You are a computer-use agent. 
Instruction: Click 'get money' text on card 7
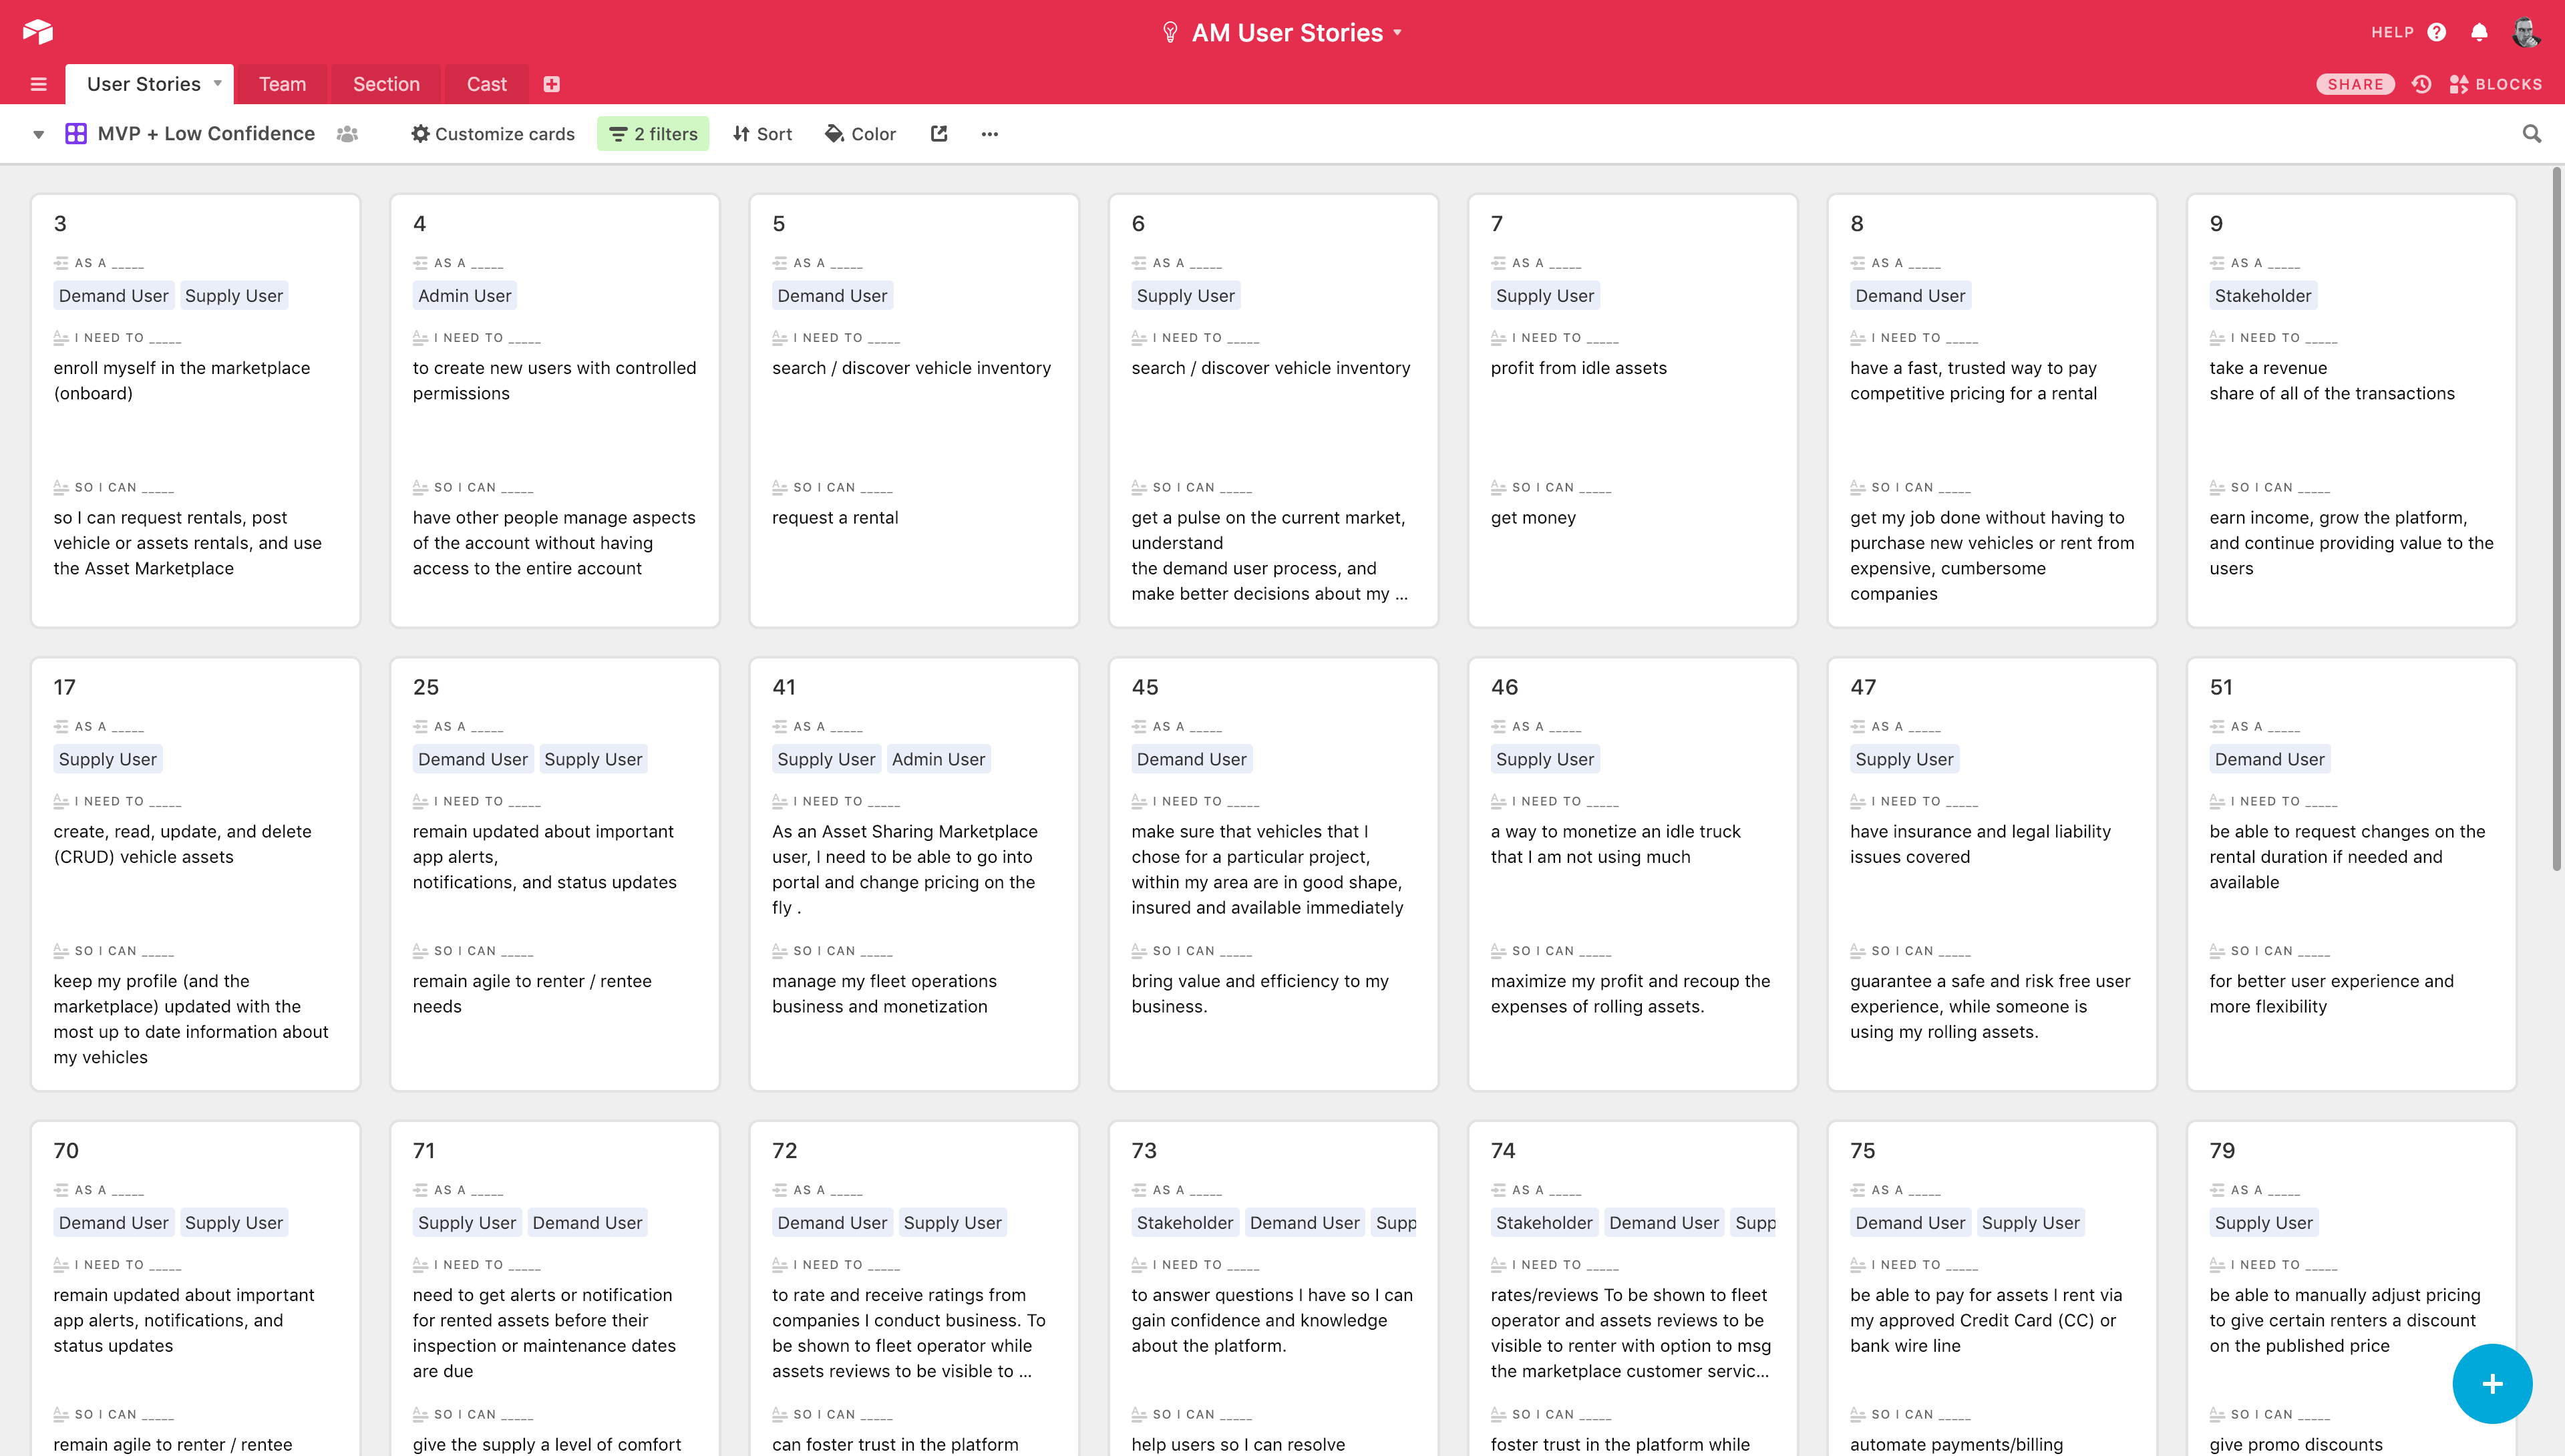[x=1533, y=517]
